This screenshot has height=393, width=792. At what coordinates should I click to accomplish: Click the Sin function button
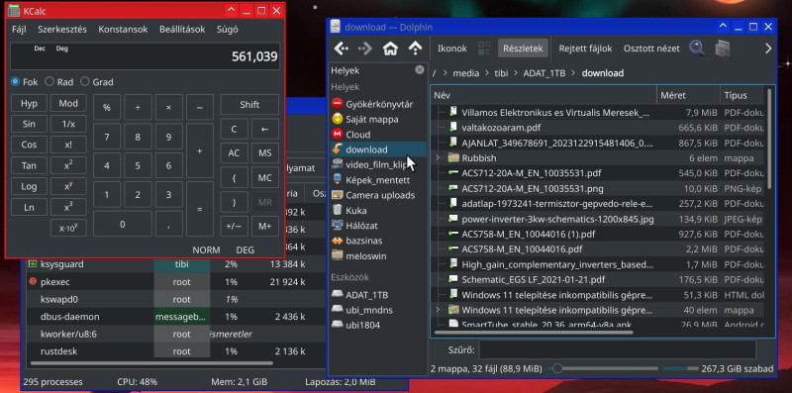coord(29,124)
